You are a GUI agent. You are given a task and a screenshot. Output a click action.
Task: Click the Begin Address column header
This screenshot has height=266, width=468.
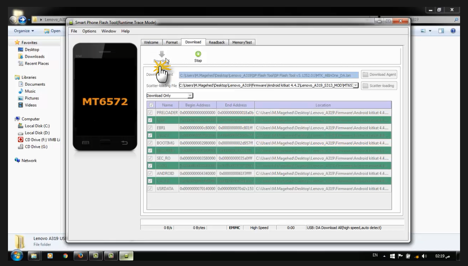click(x=197, y=105)
